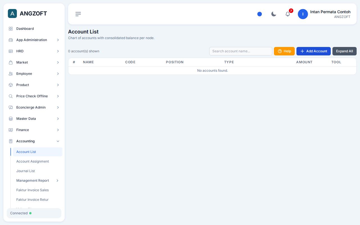Expand Econcierge Admin chevron

point(58,107)
